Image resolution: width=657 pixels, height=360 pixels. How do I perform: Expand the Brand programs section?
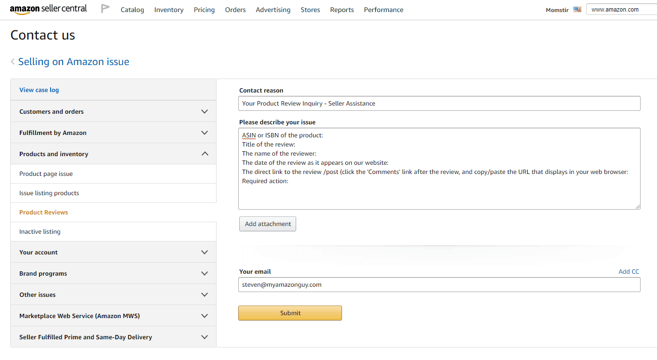point(113,273)
